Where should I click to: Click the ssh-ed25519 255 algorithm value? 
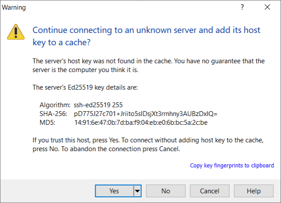(x=98, y=105)
